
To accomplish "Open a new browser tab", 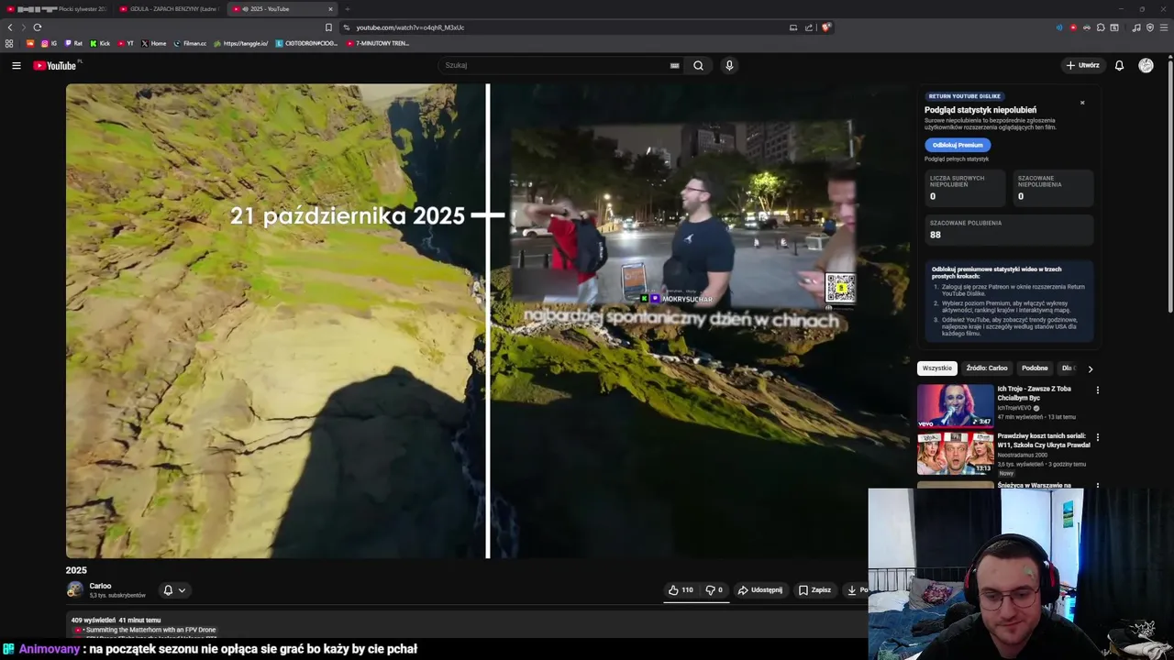I will click(x=348, y=9).
